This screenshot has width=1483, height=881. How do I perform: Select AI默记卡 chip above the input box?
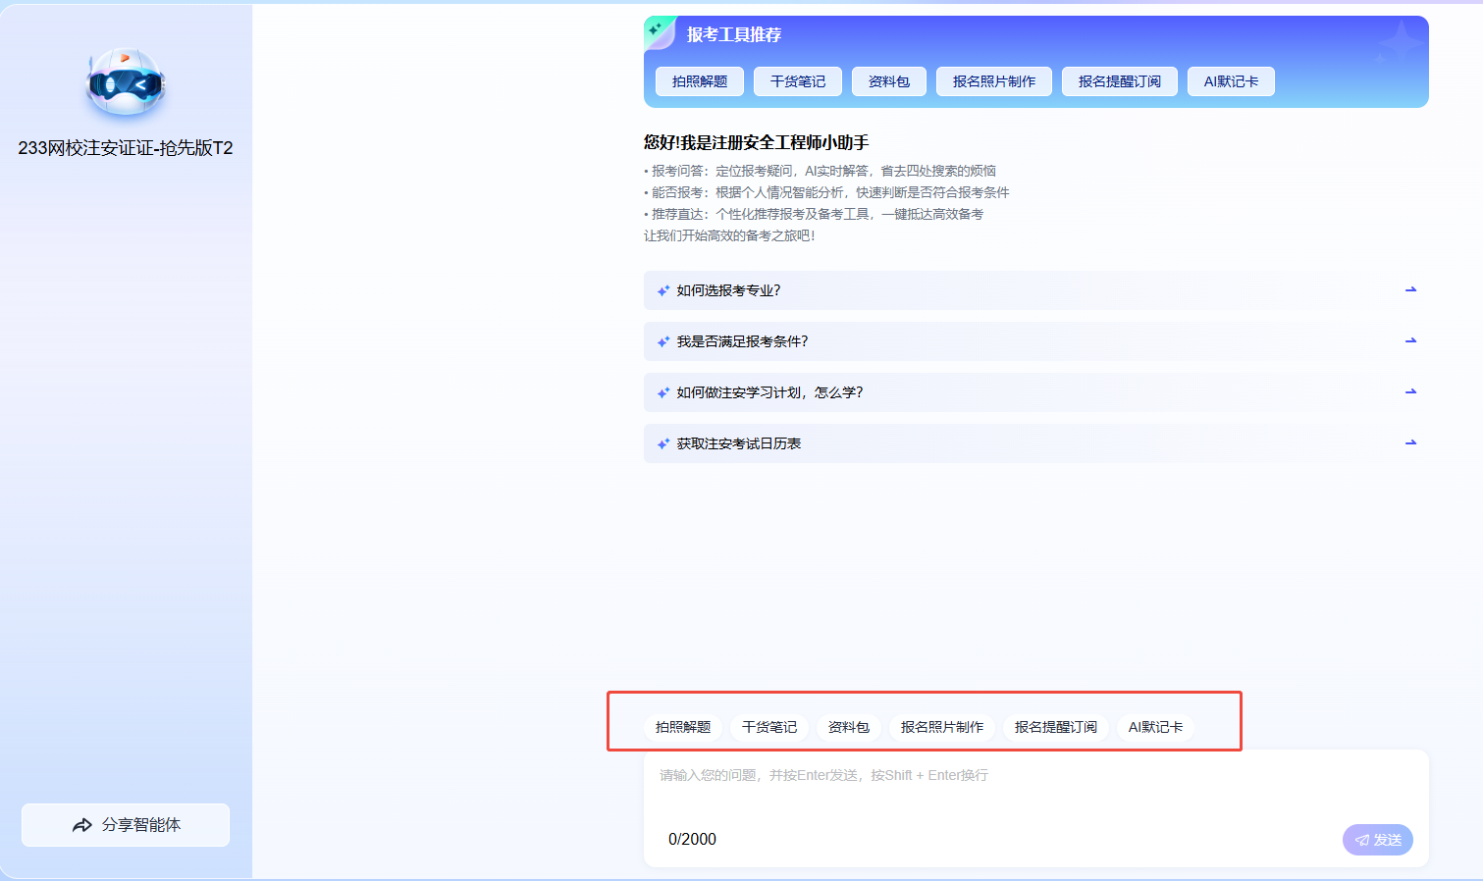[x=1155, y=727]
